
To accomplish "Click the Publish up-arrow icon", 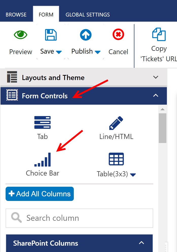I will pos(86,35).
